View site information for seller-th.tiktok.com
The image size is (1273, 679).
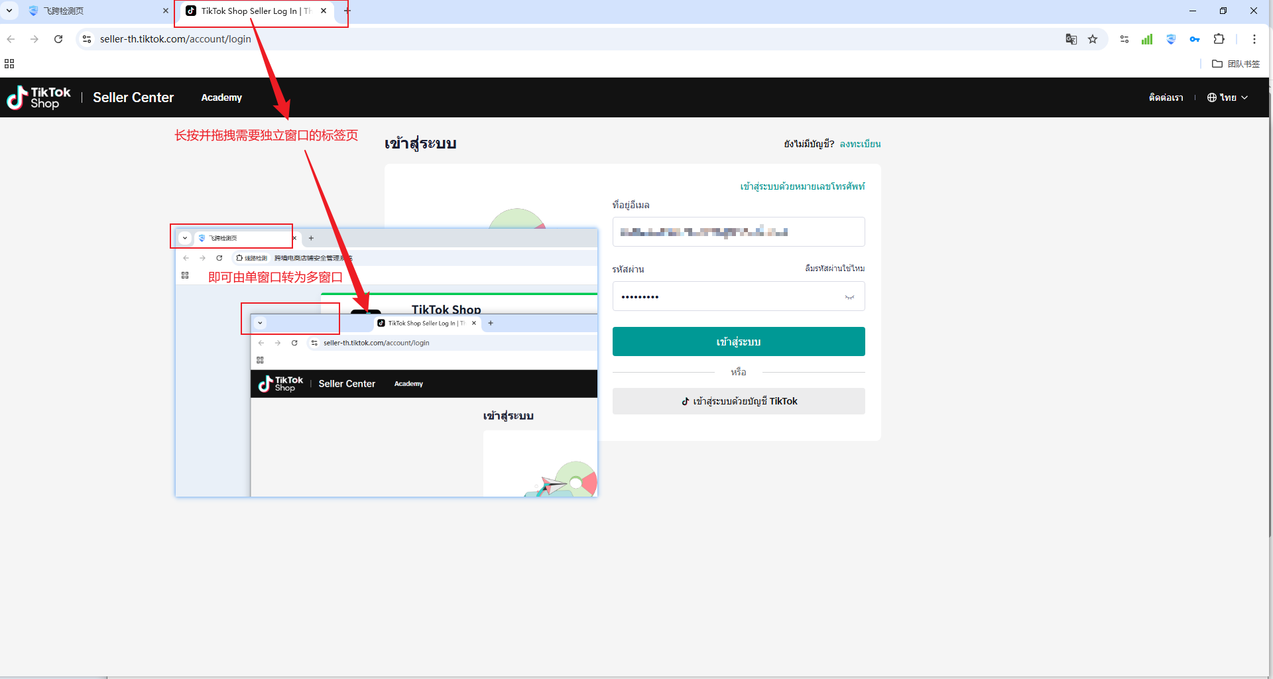tap(87, 39)
